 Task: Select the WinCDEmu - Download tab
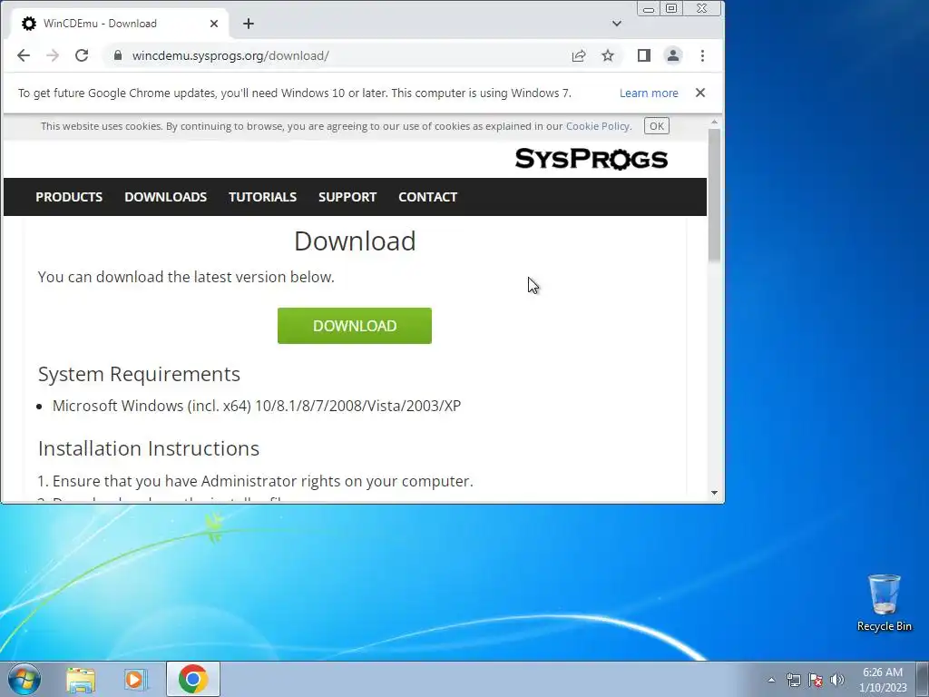click(119, 24)
